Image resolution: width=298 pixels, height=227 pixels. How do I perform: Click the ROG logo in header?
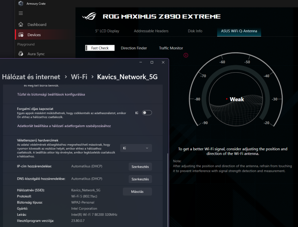click(89, 16)
